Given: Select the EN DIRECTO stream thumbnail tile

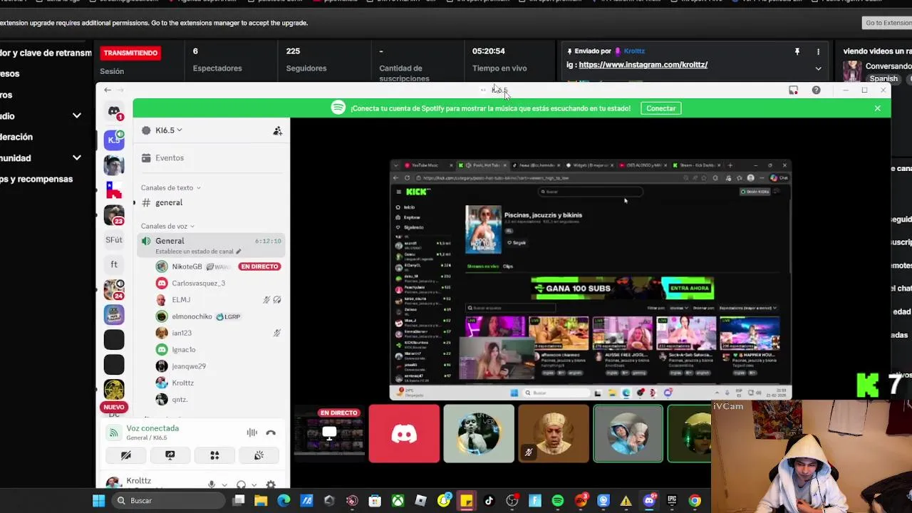Looking at the screenshot, I should click(329, 433).
